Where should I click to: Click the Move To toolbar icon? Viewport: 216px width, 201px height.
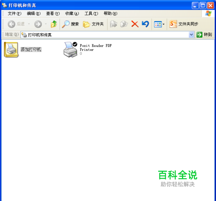(x=114, y=24)
